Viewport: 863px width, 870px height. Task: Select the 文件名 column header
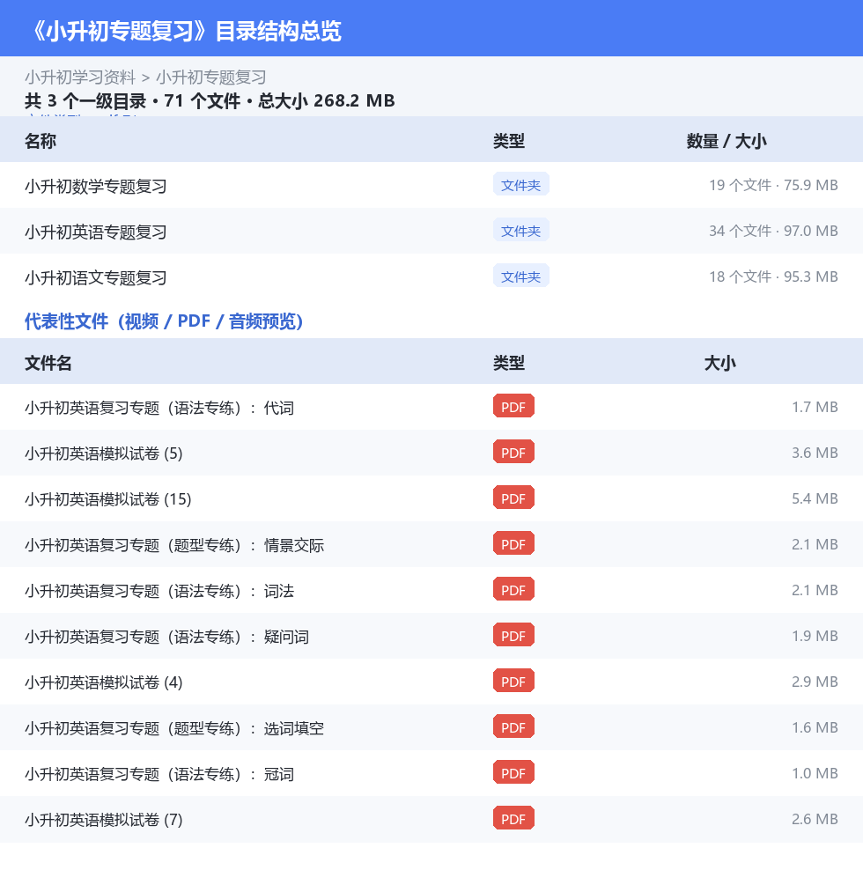coord(48,363)
